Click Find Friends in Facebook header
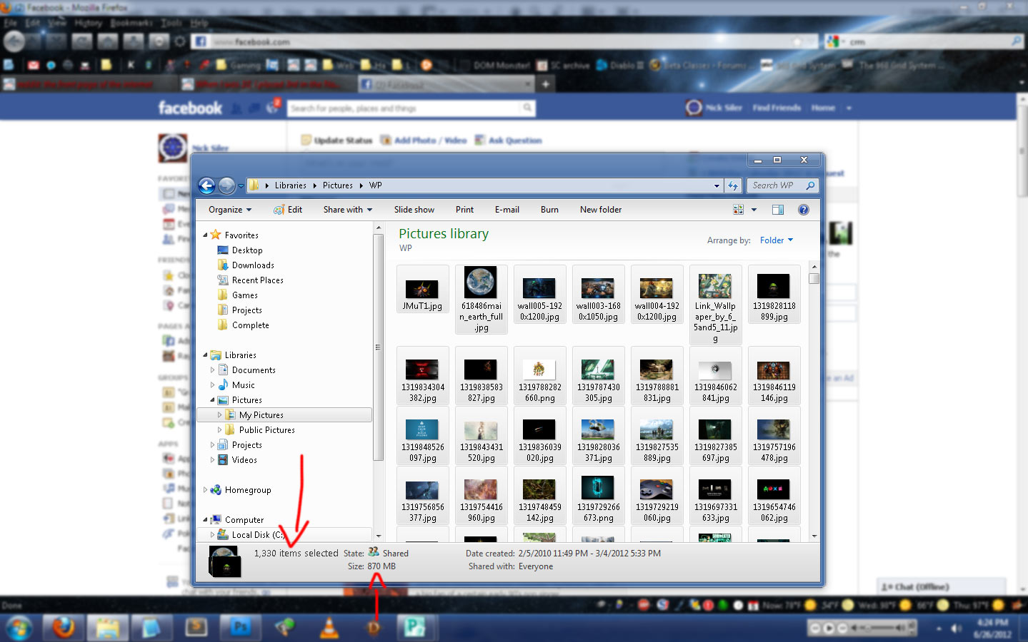Image resolution: width=1028 pixels, height=642 pixels. [x=777, y=108]
